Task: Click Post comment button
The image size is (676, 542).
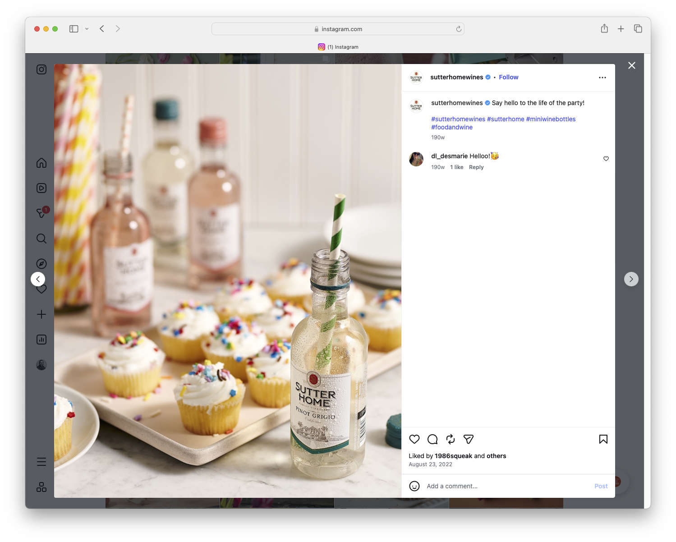Action: point(601,486)
